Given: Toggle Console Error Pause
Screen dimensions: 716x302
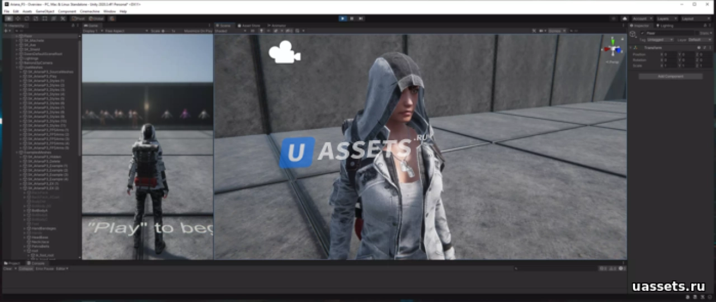Looking at the screenshot, I should (x=45, y=269).
